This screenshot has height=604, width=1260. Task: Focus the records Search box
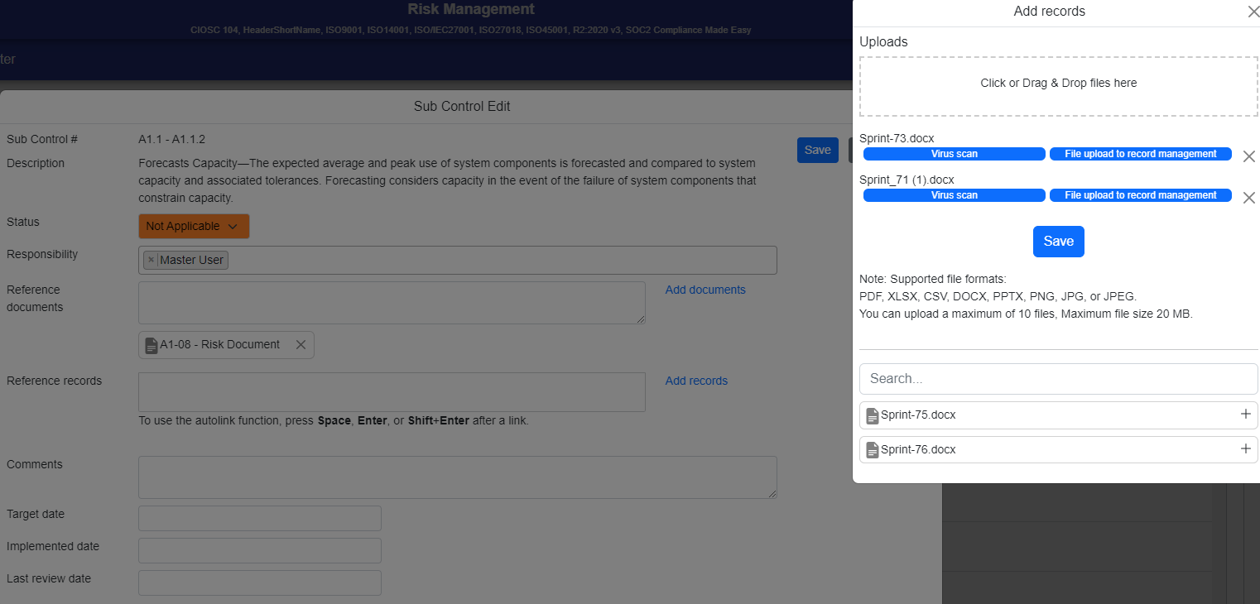click(1058, 379)
